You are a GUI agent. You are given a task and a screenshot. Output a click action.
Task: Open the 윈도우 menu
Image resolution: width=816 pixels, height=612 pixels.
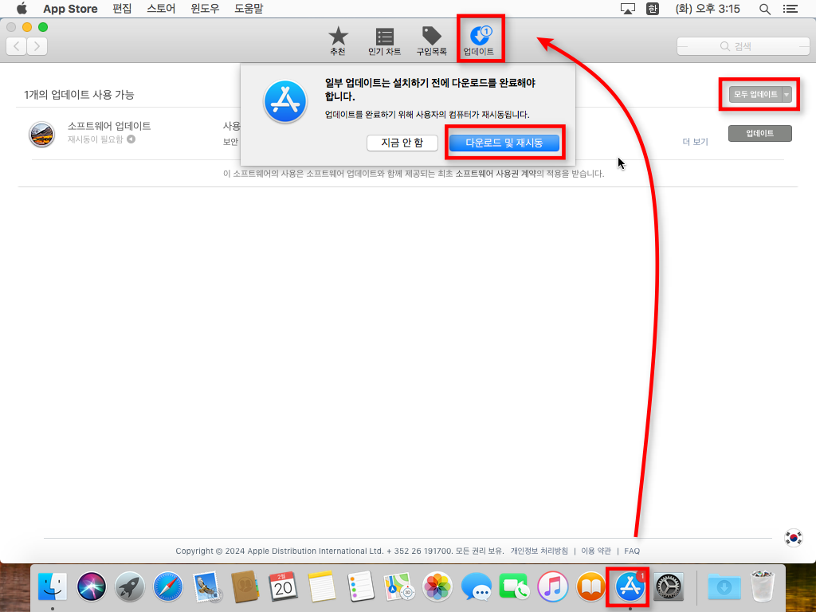[205, 8]
